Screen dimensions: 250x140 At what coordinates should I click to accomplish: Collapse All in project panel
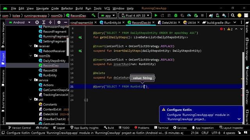tap(50, 23)
